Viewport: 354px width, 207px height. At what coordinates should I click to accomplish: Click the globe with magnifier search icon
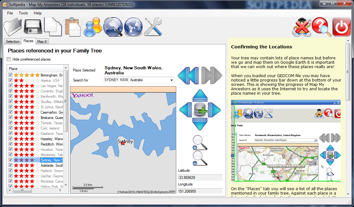(x=113, y=27)
